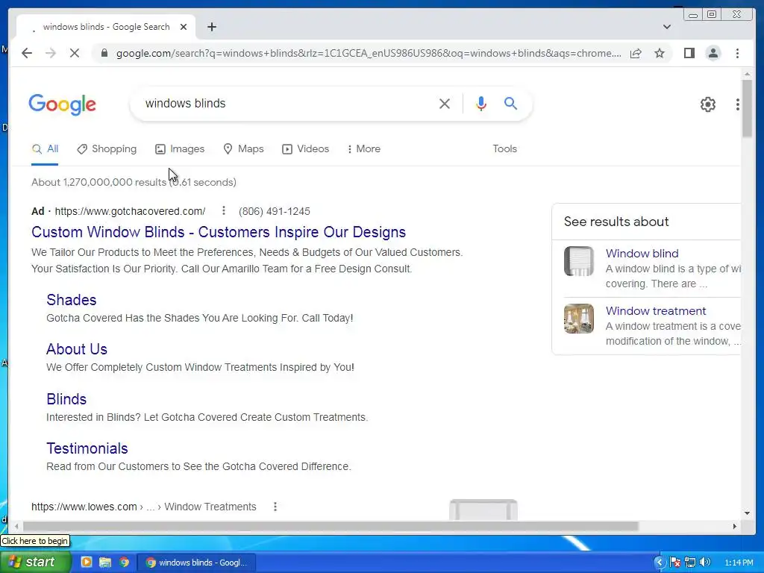764x573 pixels.
Task: Open the search Tools options
Action: point(504,149)
